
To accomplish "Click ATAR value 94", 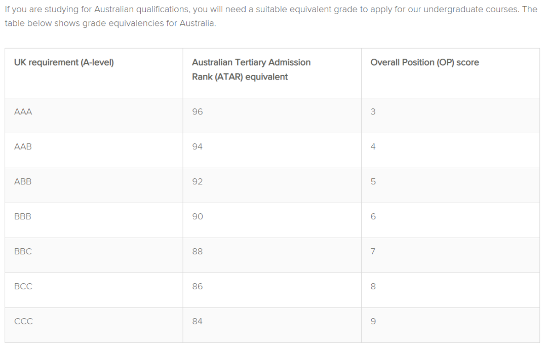I will click(198, 146).
